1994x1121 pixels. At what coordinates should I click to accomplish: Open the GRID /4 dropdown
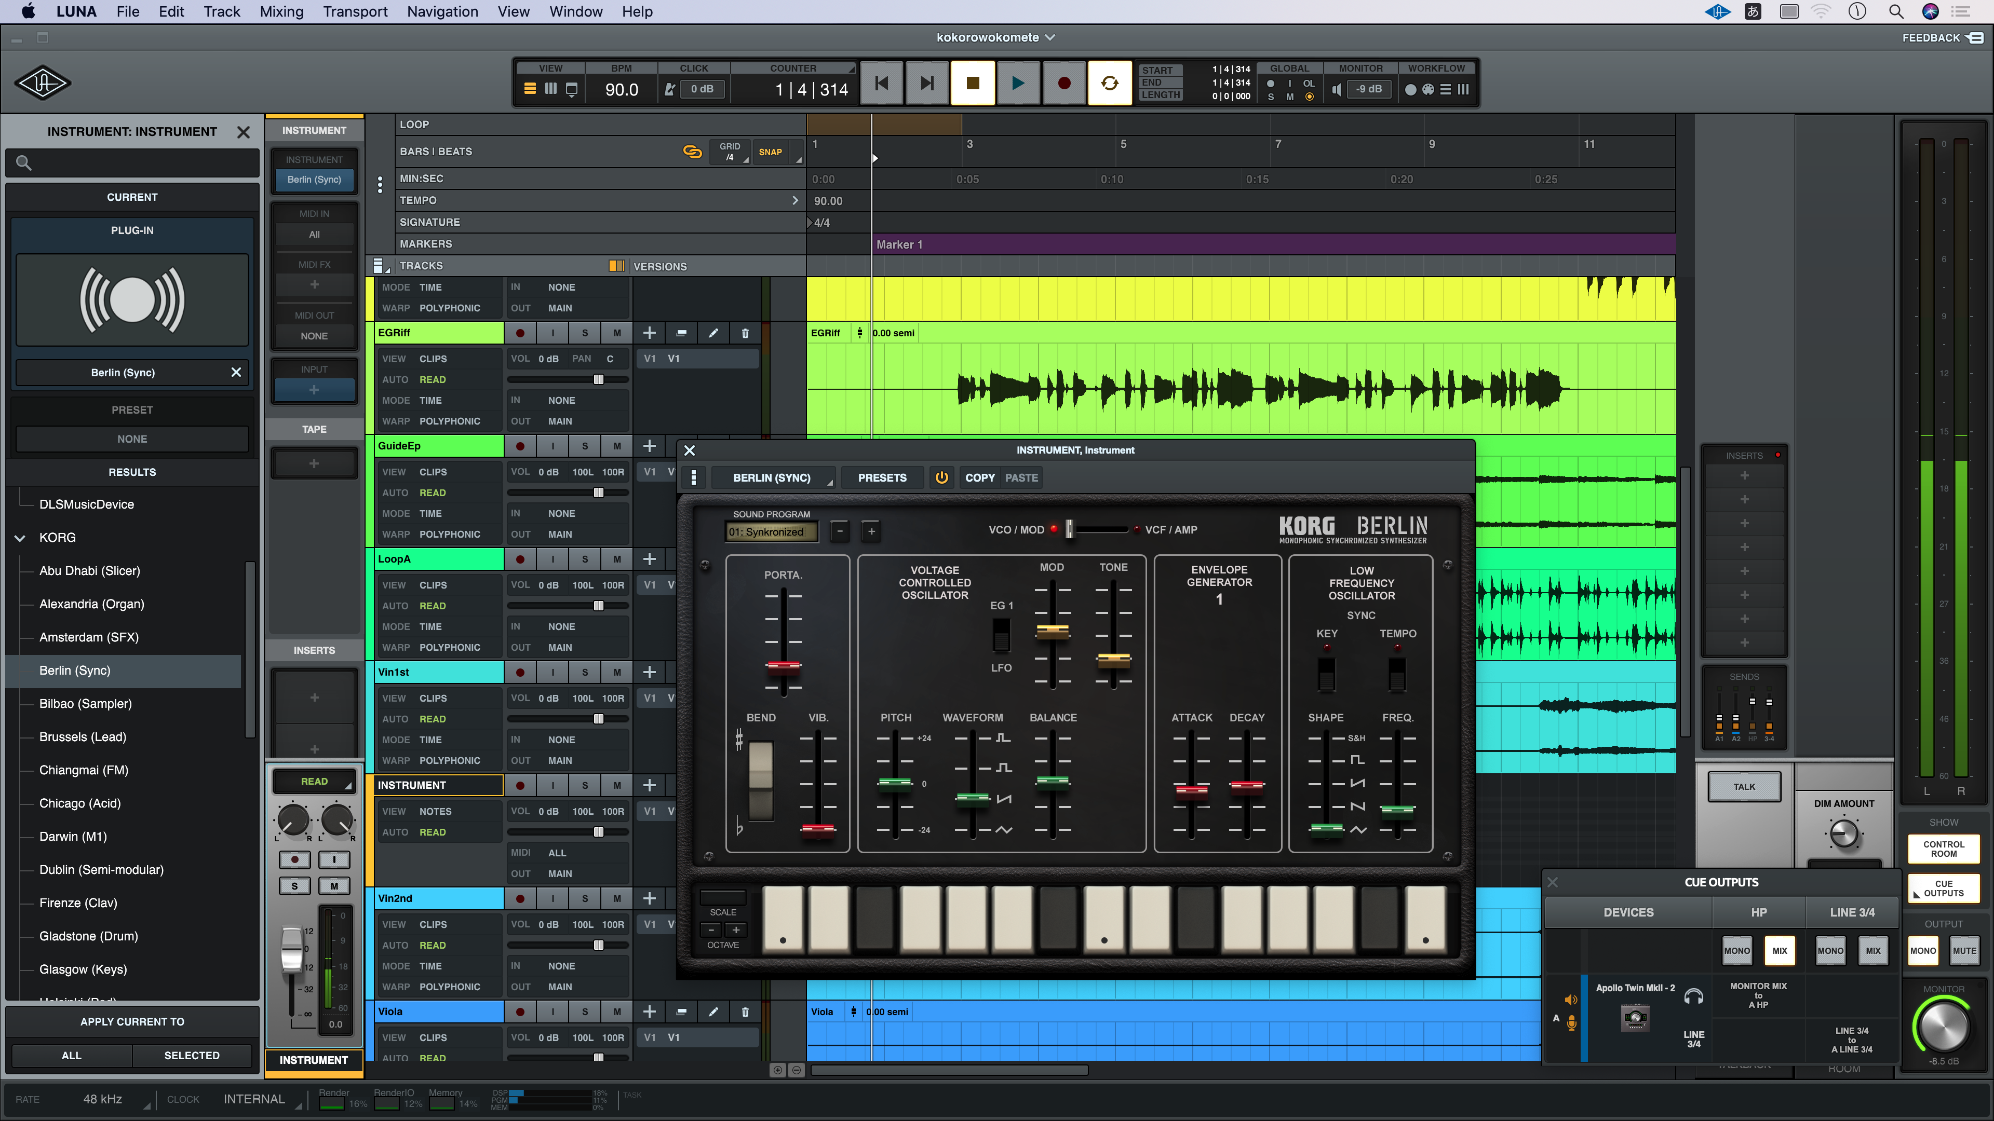pyautogui.click(x=730, y=152)
